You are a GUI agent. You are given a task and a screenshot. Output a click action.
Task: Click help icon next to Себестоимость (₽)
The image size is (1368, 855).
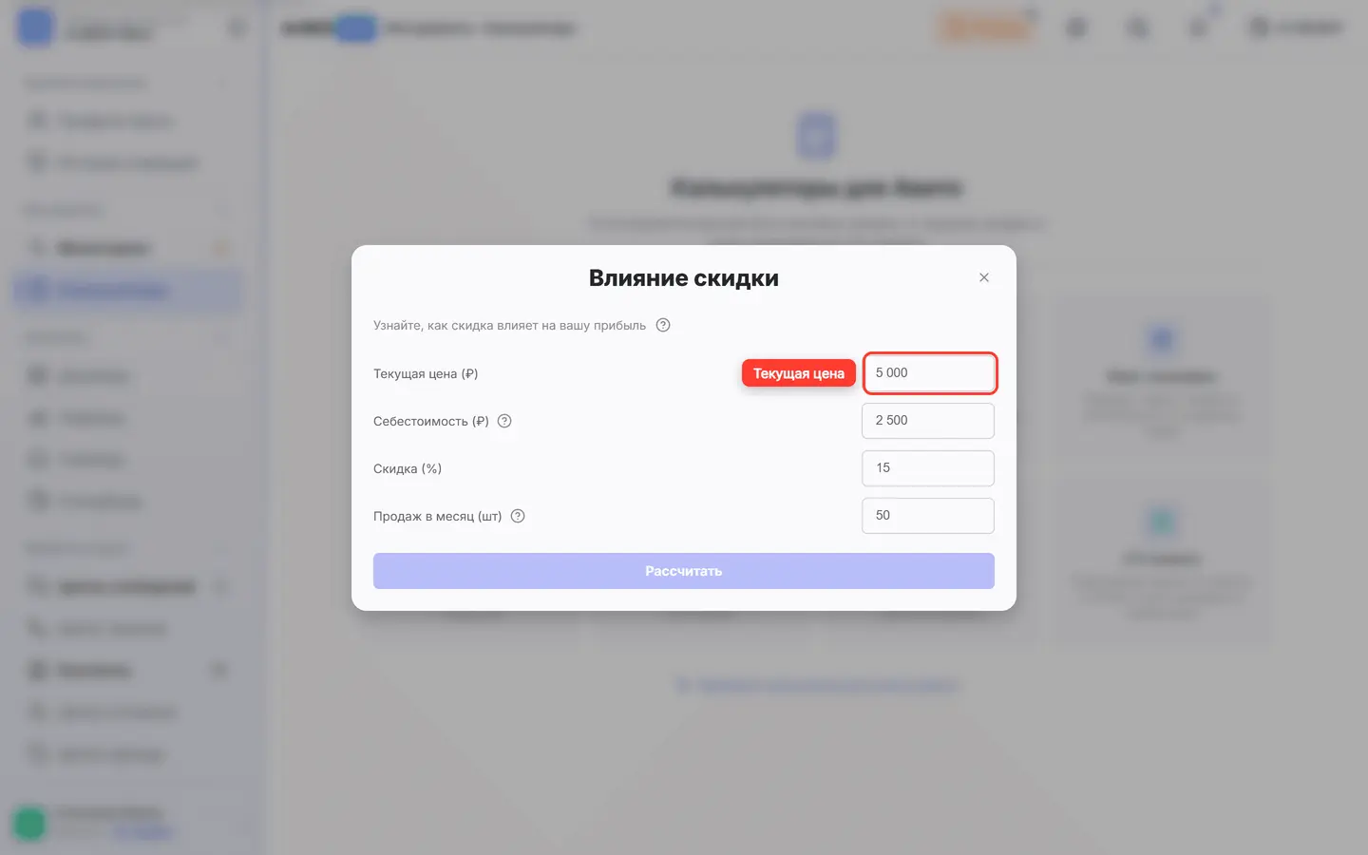coord(504,421)
